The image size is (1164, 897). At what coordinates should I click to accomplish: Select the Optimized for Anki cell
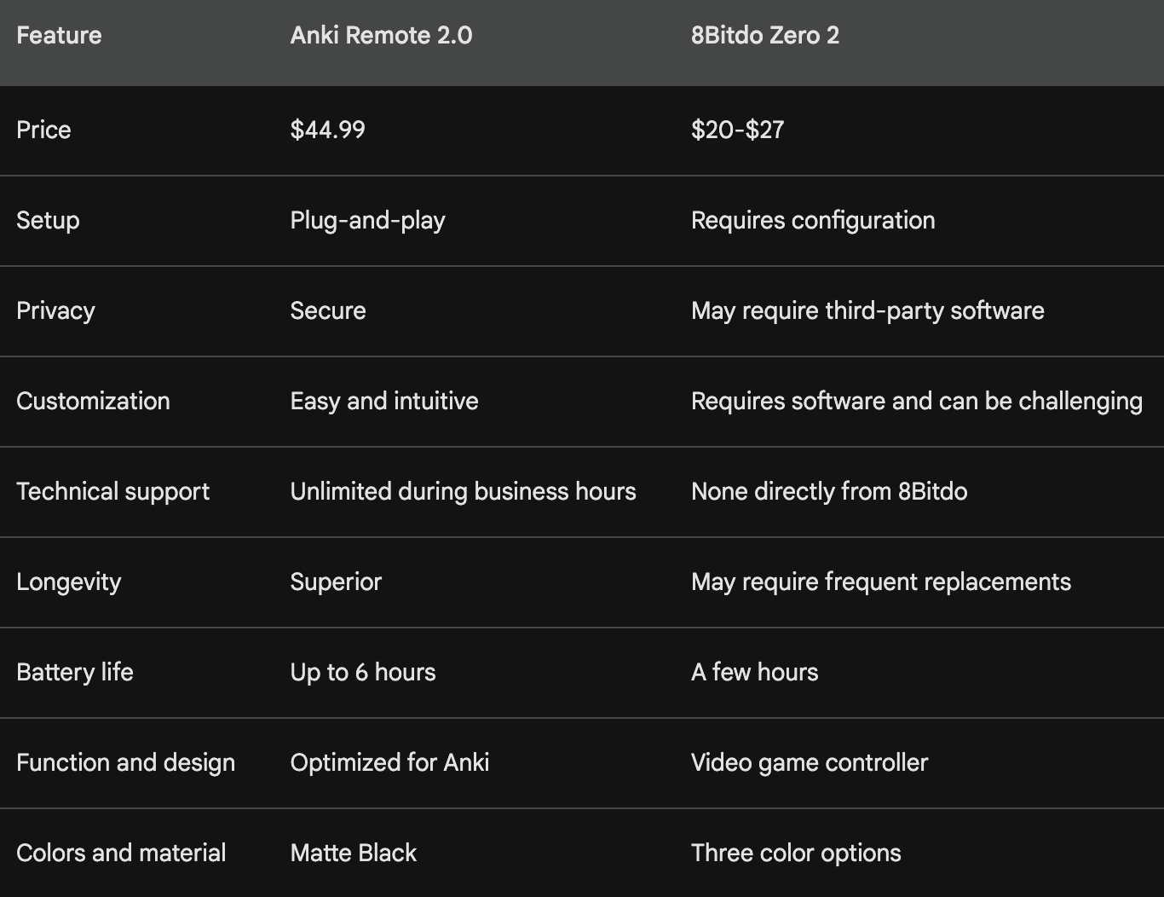coord(389,762)
